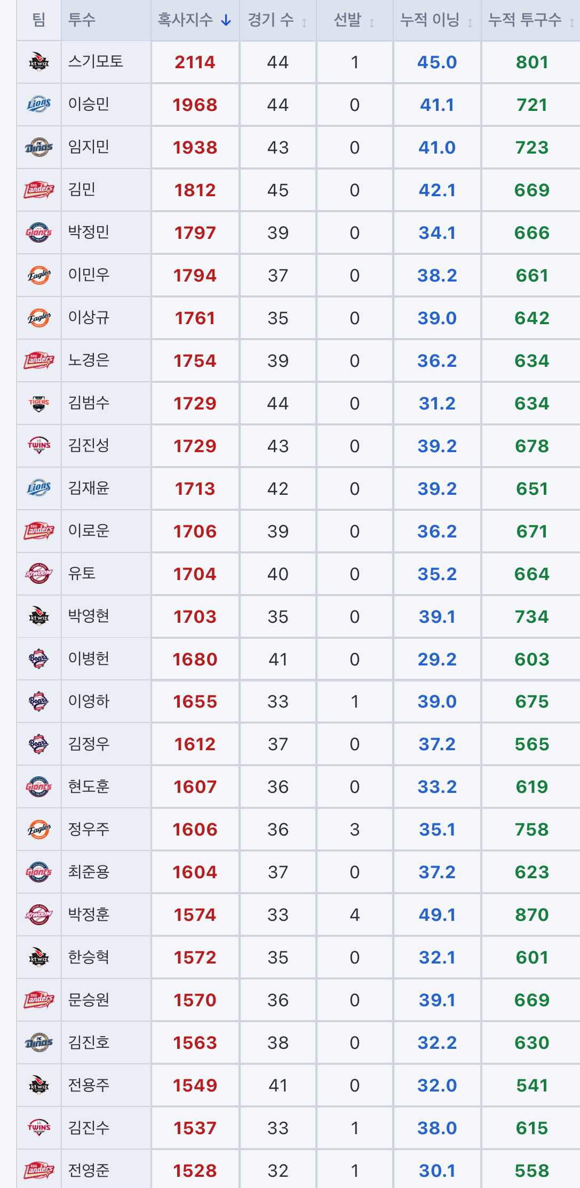Click the Eagles logo beside 정우주
The image size is (580, 1188).
39,830
